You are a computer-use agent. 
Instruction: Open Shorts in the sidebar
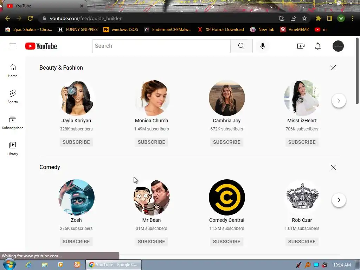tap(13, 96)
